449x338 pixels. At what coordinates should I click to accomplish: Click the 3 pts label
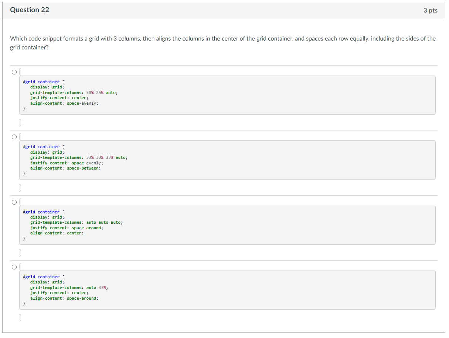click(431, 10)
